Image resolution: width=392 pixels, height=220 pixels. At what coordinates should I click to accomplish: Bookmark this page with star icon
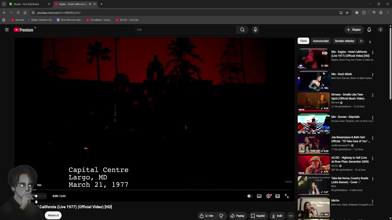click(347, 13)
